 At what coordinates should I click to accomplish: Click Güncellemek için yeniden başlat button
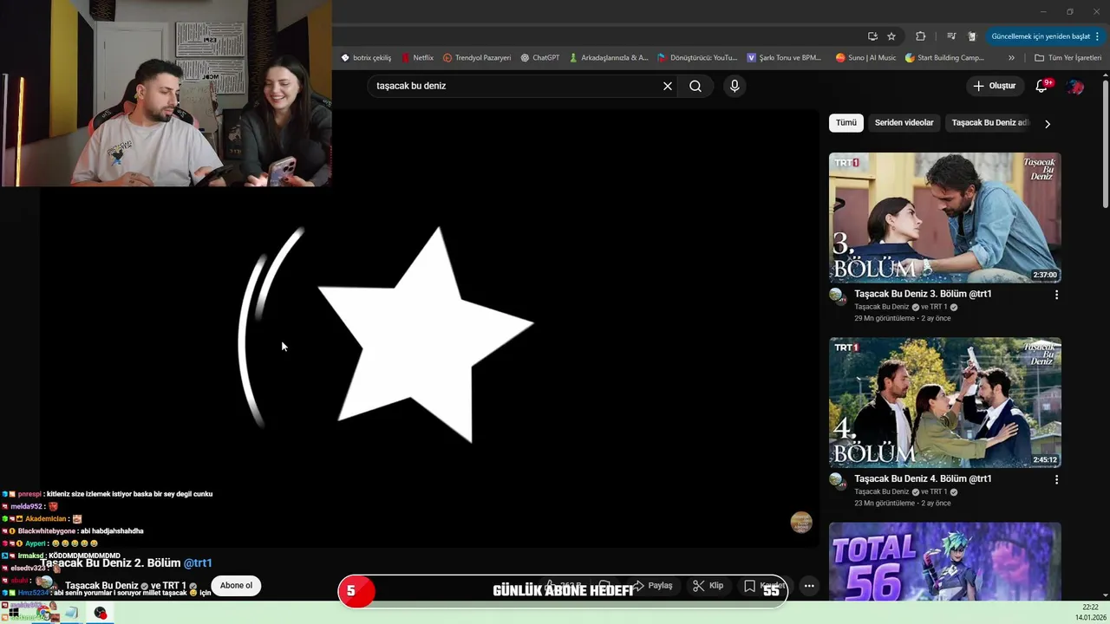point(1045,36)
